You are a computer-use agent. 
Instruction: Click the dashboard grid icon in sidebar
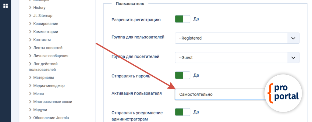(x=5, y=6)
